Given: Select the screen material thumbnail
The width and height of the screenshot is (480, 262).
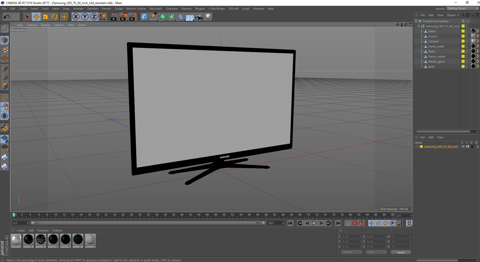Looking at the screenshot, I should 90,241.
